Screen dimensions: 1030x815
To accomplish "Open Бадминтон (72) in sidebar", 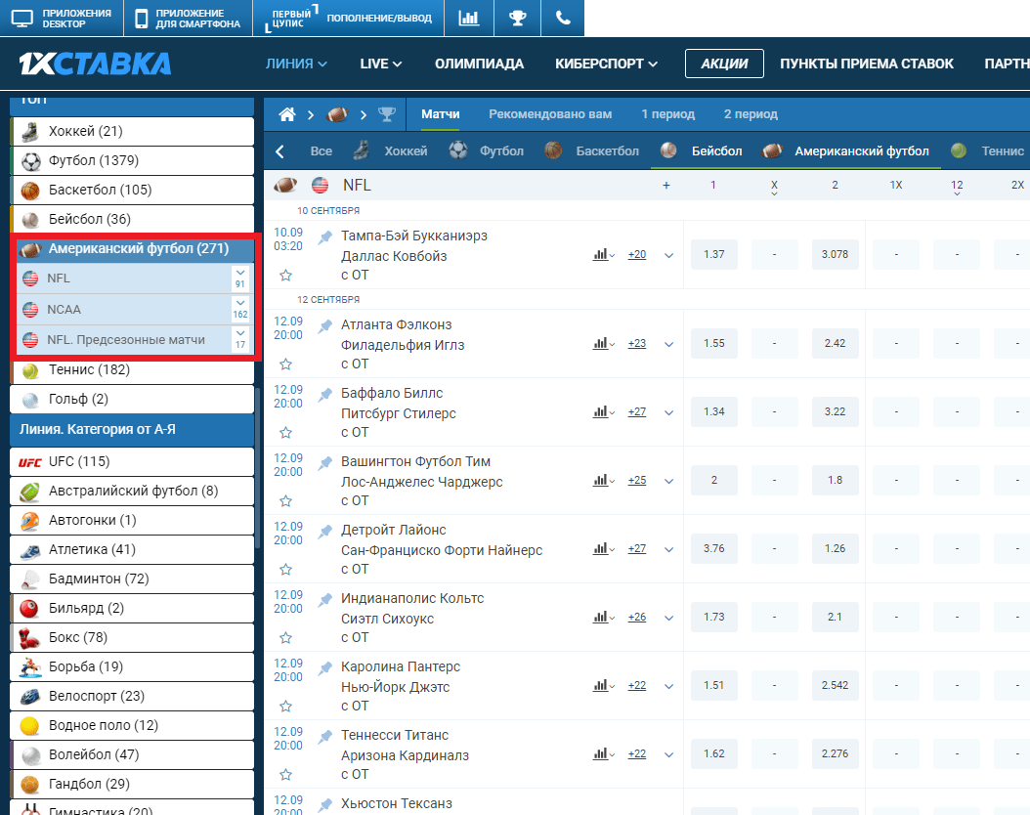I will 132,579.
